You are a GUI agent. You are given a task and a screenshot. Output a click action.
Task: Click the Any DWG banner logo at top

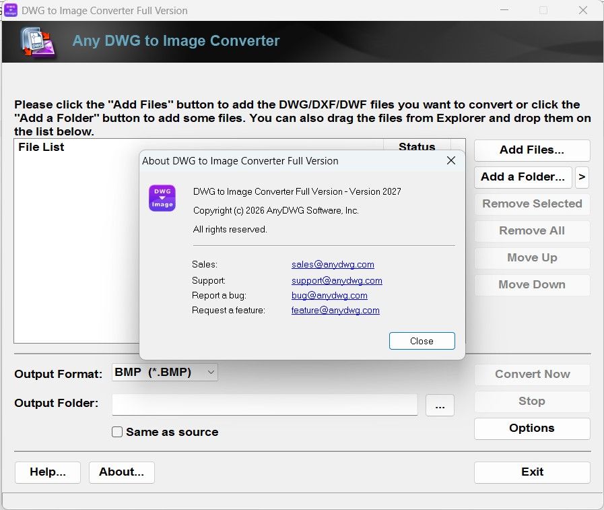coord(37,42)
